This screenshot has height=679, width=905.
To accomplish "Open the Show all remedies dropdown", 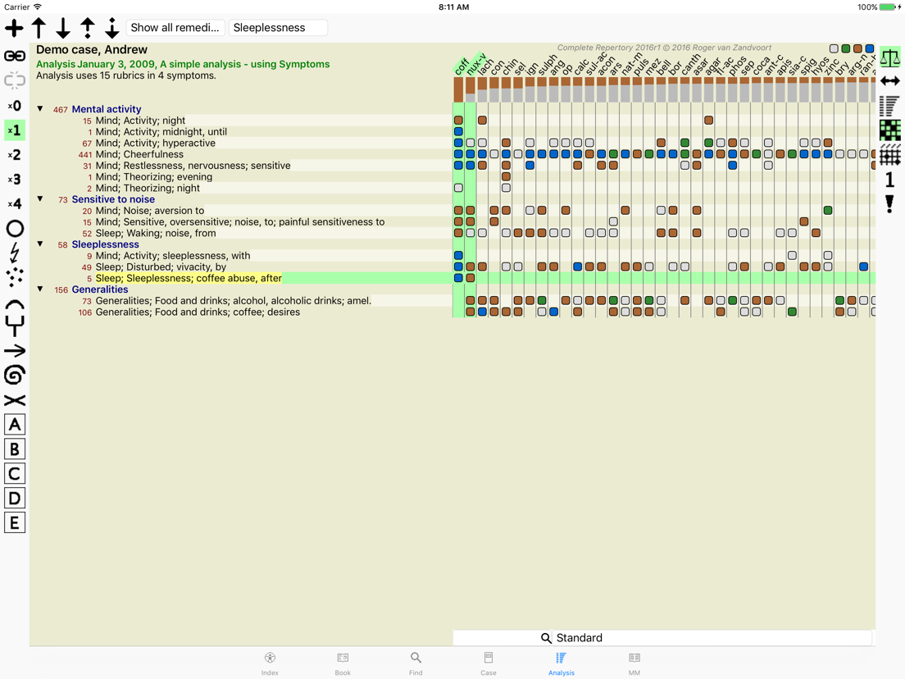I will click(x=175, y=28).
